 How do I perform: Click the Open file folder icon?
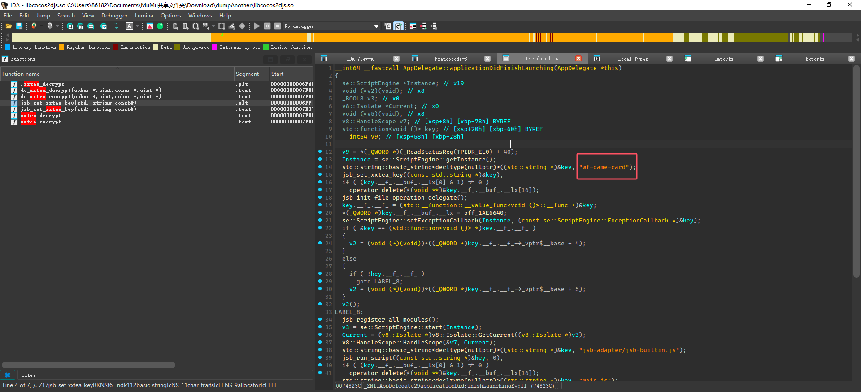coord(9,26)
